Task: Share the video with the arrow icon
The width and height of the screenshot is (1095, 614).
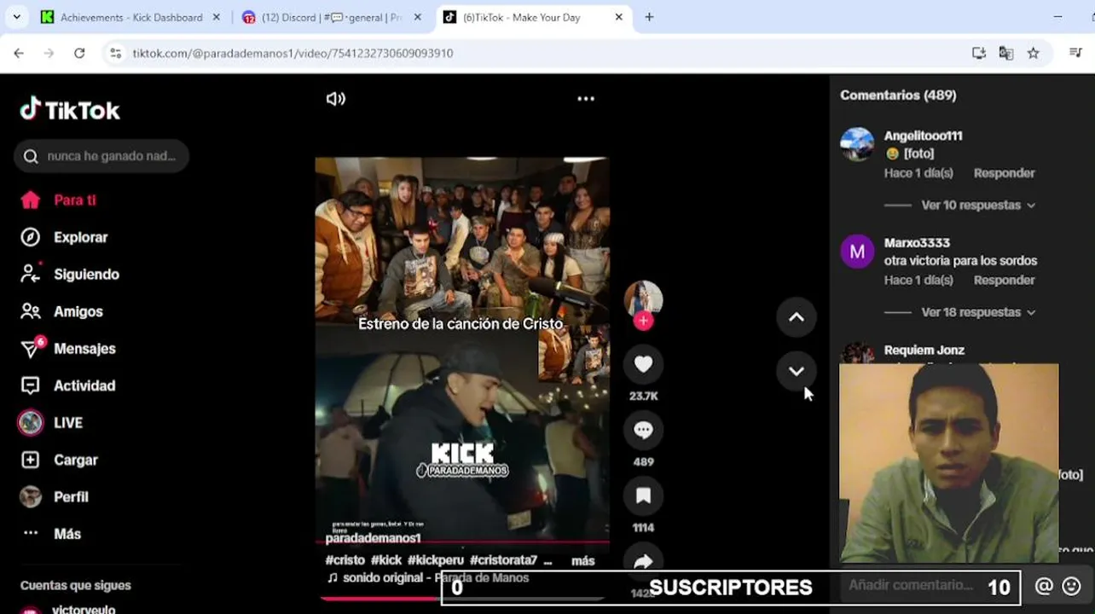Action: click(x=643, y=559)
